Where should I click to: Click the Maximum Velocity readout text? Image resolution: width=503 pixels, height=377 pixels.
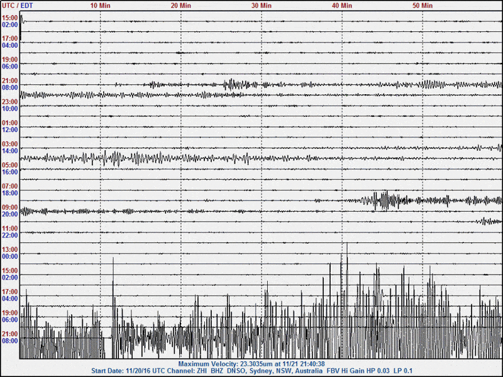pyautogui.click(x=251, y=364)
